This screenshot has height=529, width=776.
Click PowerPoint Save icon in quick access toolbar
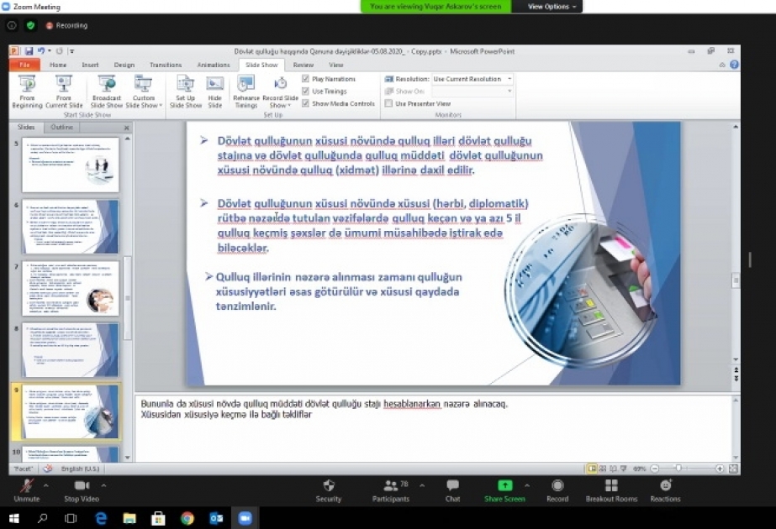click(x=29, y=51)
